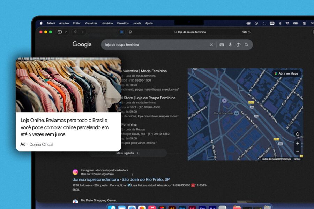
Task: Open the on-screen keyboard input tool
Action: (222, 45)
